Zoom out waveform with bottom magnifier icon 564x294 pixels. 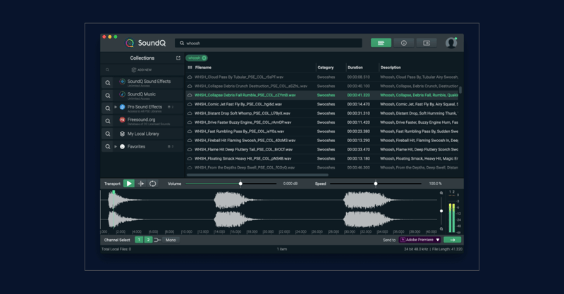[441, 229]
